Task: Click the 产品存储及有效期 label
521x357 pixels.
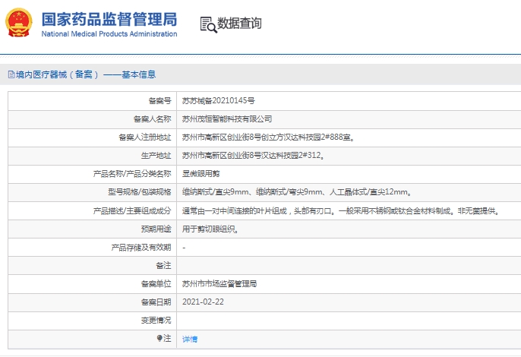Action: tap(141, 248)
